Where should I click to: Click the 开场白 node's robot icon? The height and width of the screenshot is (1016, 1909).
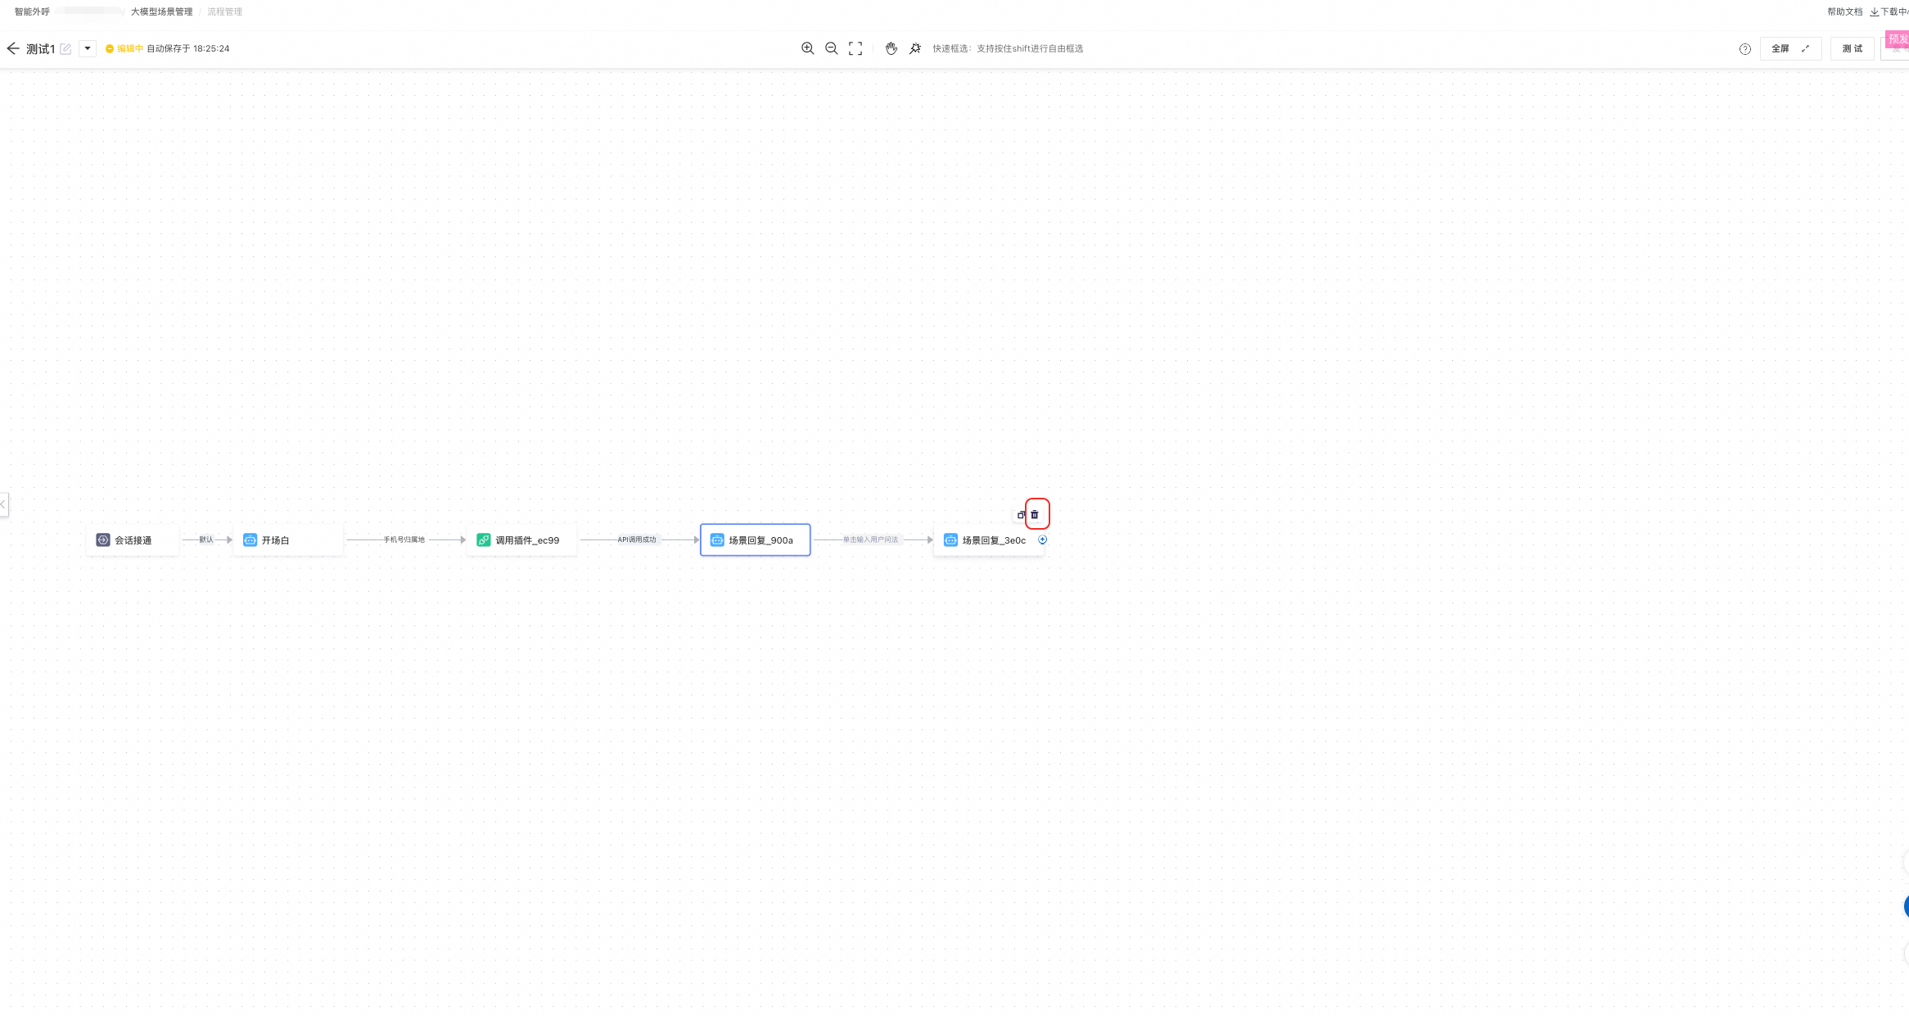[x=250, y=540]
